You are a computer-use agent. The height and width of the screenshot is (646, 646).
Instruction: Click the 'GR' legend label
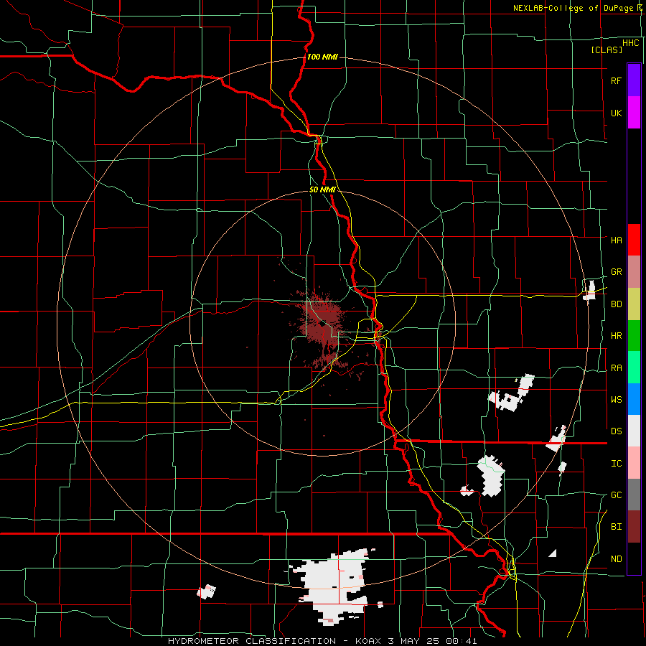pyautogui.click(x=616, y=272)
